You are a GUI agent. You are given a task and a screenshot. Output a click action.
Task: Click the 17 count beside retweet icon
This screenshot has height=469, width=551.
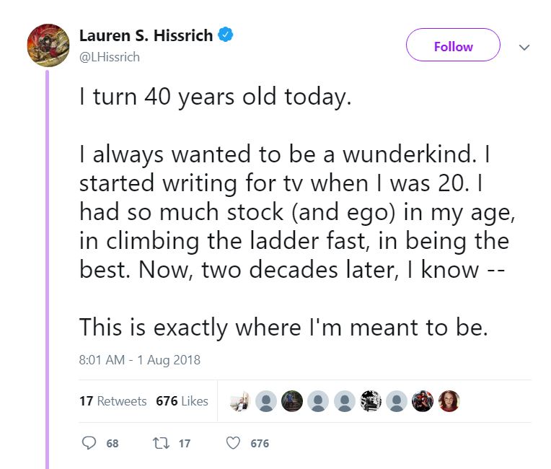[185, 443]
